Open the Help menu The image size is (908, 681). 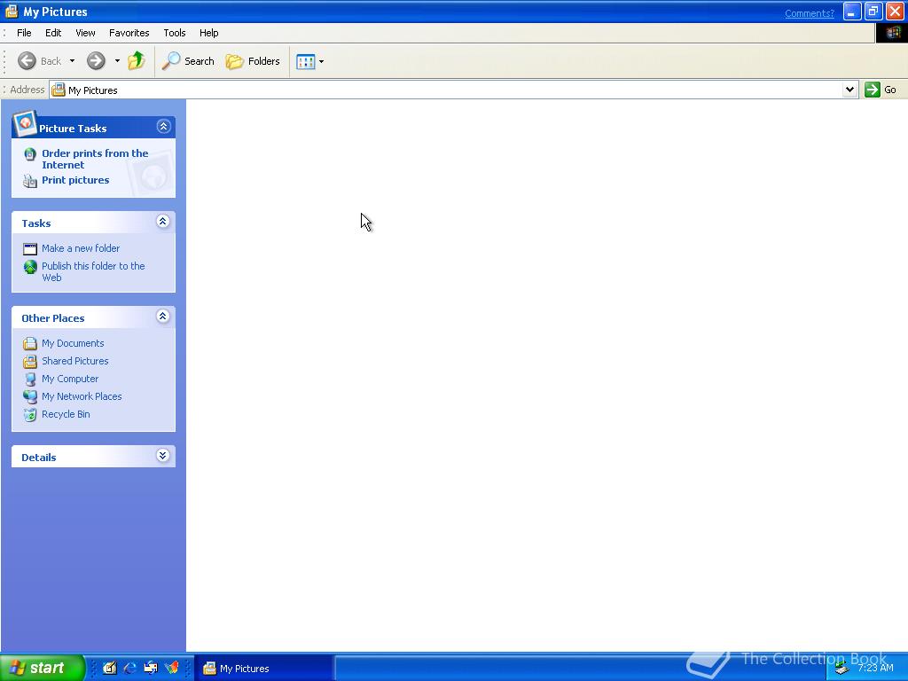coord(209,33)
